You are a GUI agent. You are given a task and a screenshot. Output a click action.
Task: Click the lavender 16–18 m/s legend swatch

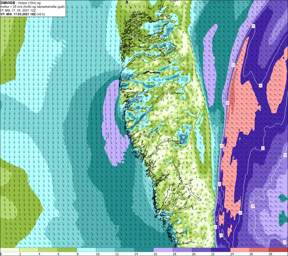pos(163,250)
